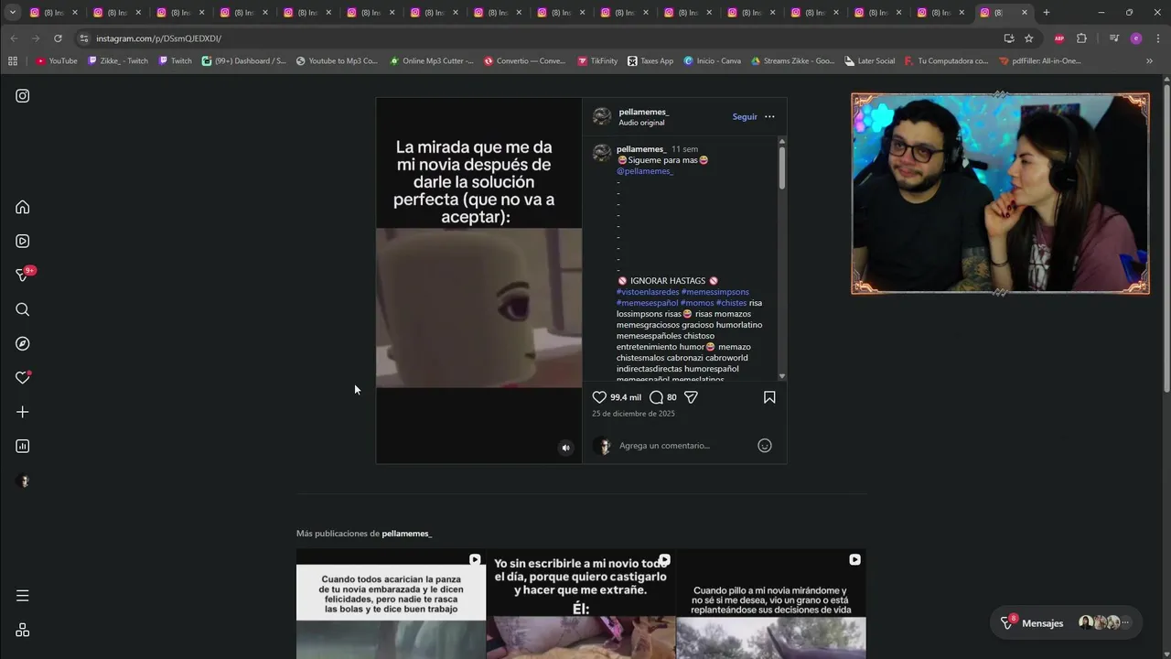The image size is (1171, 659).
Task: Open the 'Cuando pillo a mi novia' thumbnail
Action: (x=771, y=604)
